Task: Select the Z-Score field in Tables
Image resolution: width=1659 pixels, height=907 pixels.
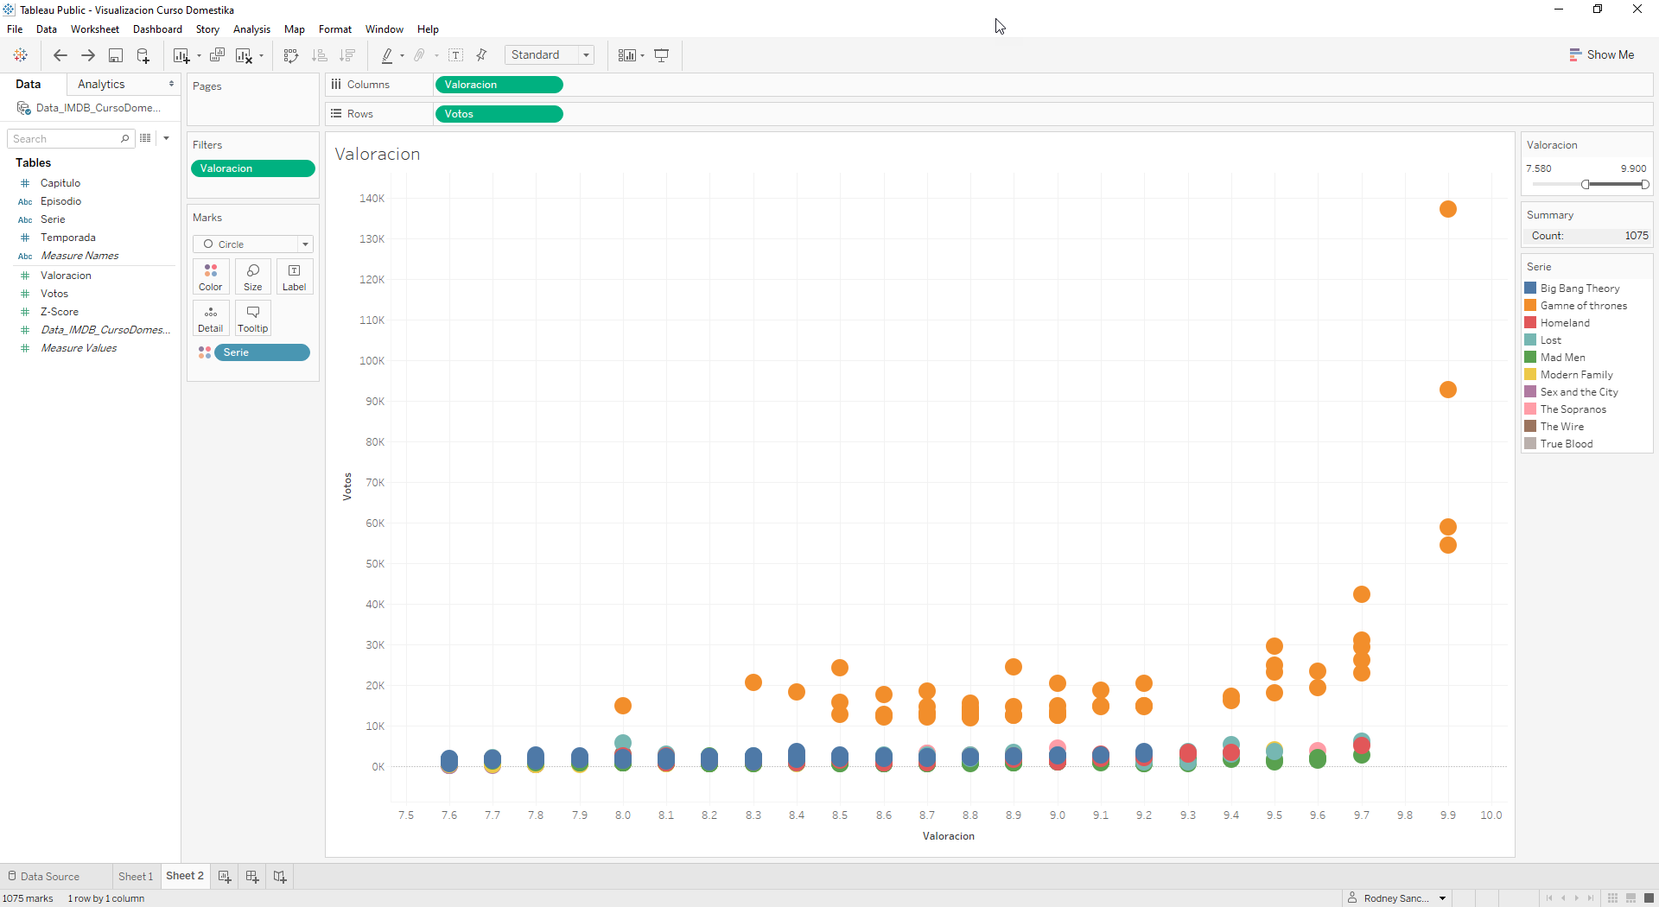Action: (59, 312)
